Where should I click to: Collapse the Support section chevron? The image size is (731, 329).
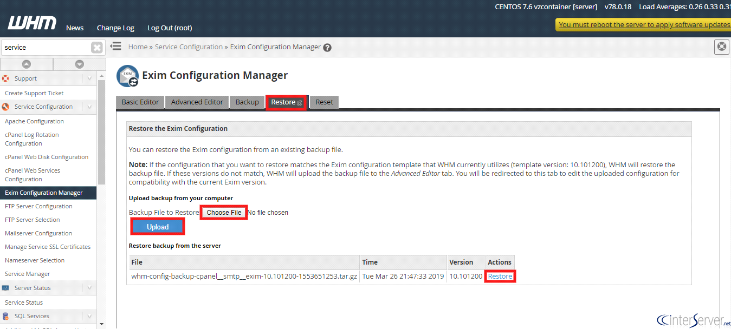tap(89, 78)
